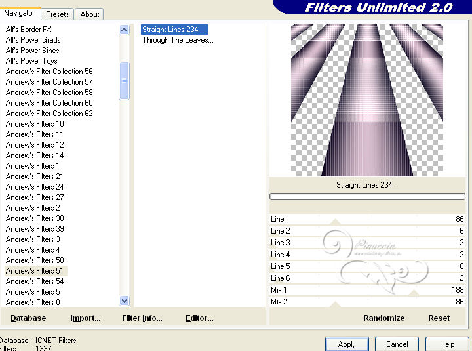Image resolution: width=472 pixels, height=351 pixels.
Task: Adjust the Line 3 slider
Action: coord(367,243)
